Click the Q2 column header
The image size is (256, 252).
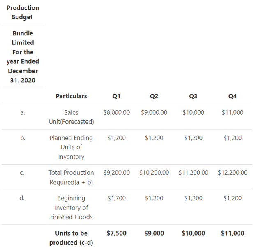[154, 96]
